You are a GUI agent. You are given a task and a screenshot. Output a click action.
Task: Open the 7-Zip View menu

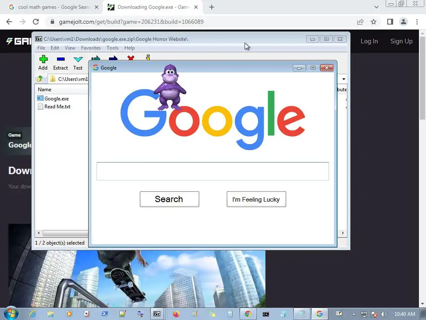[70, 48]
